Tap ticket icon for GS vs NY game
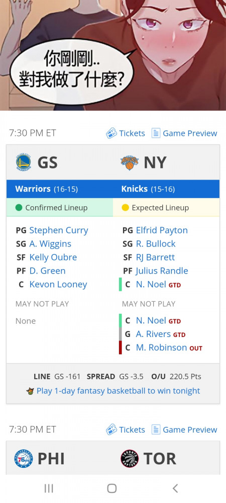This screenshot has height=503, width=226. coord(111,133)
